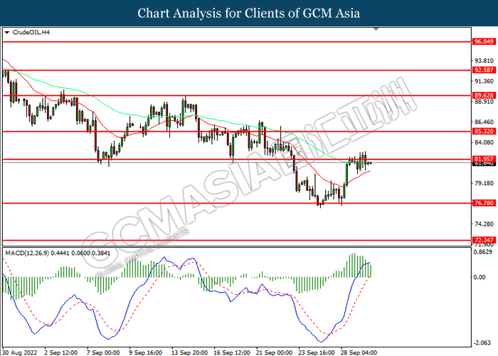Click the 23 Sep 16:00 time label
Viewport: 498px width, 356px height.
[x=317, y=352]
